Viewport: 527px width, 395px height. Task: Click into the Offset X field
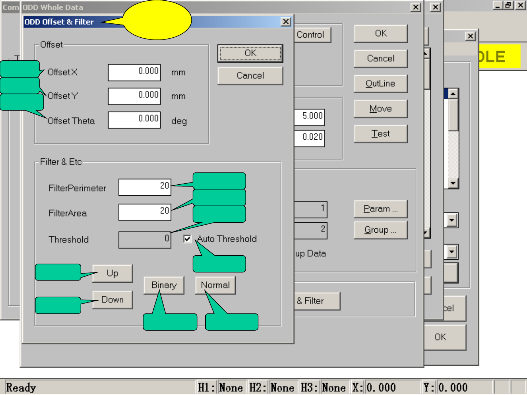(x=134, y=72)
